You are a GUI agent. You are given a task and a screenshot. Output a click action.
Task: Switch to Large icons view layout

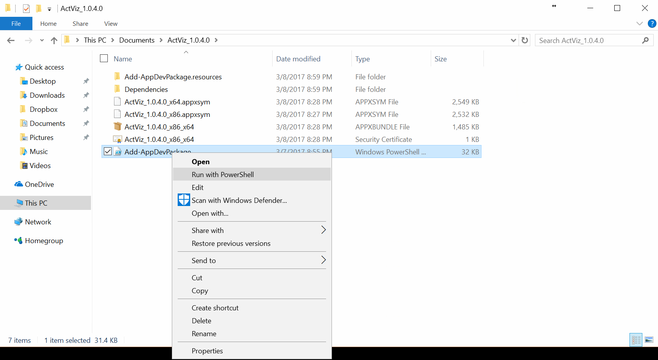649,340
